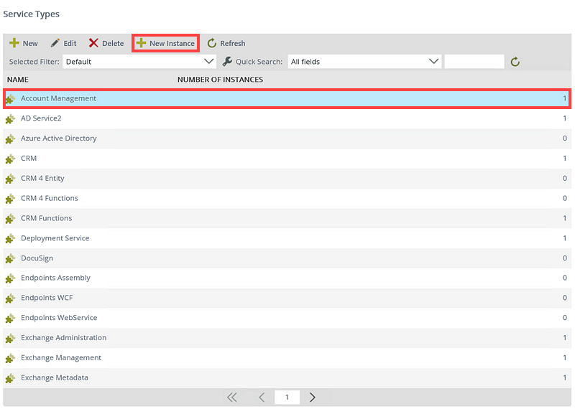Click the puzzle icon beside Endpoints WCF
575x409 pixels.
pyautogui.click(x=10, y=298)
